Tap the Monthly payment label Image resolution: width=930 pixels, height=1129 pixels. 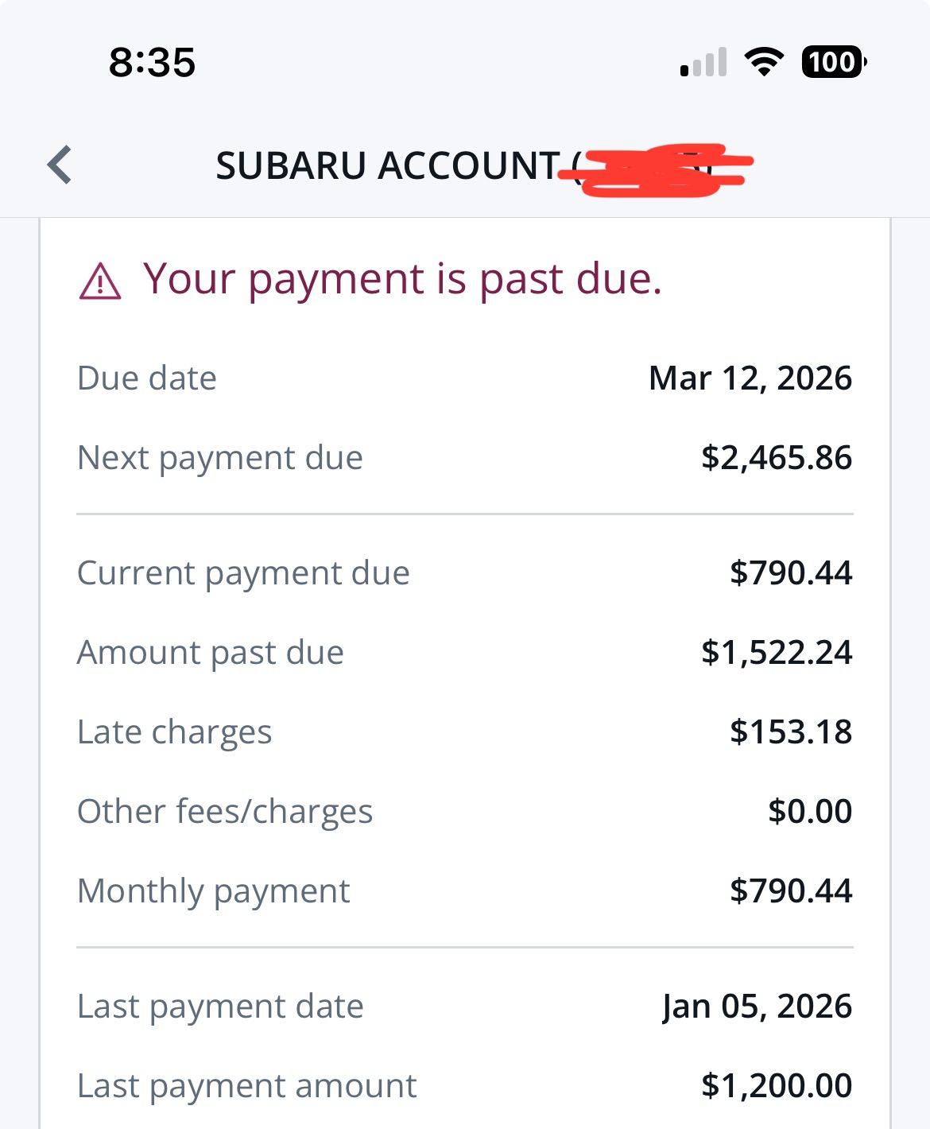click(214, 891)
